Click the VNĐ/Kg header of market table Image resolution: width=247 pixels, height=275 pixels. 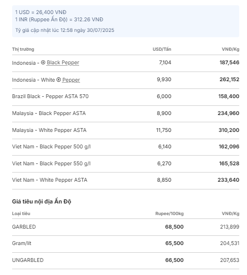pos(231,49)
